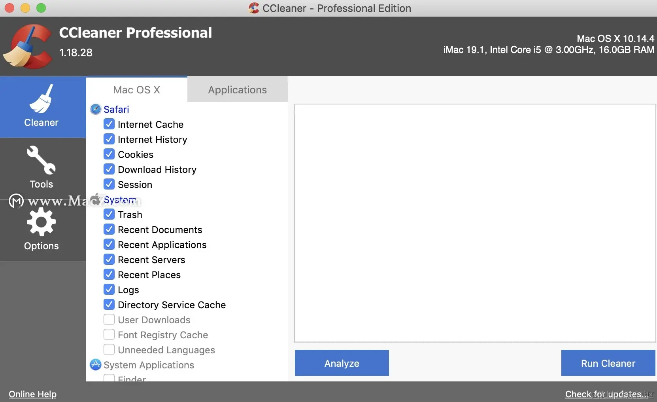The width and height of the screenshot is (657, 402).
Task: Click the Directory Service Cache label
Action: pos(172,305)
